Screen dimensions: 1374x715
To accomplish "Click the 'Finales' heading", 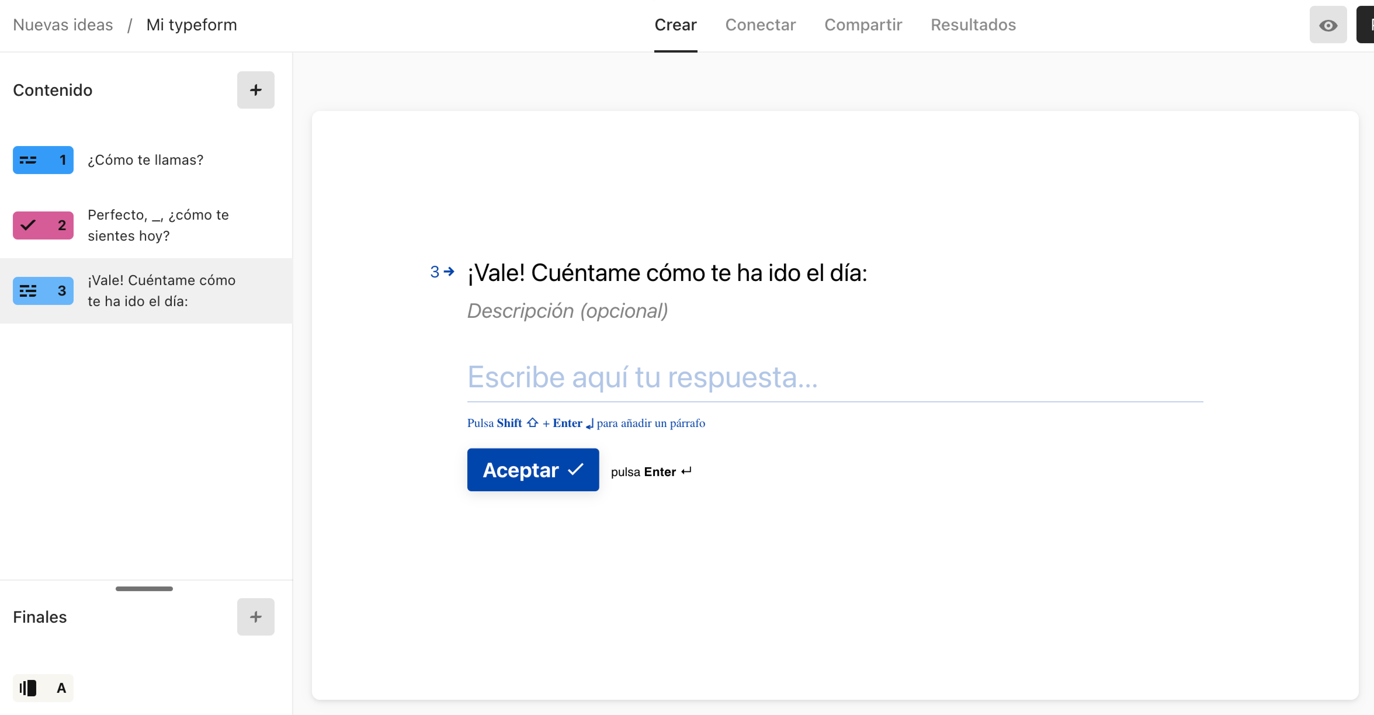I will point(40,617).
